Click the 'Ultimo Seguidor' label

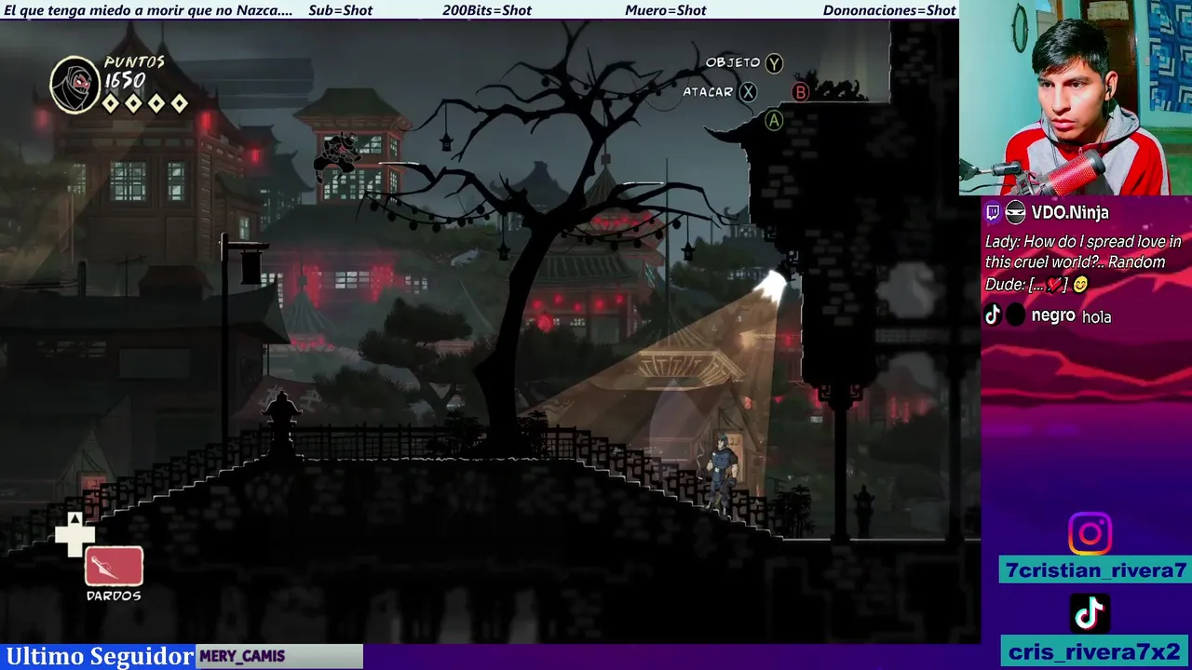click(99, 656)
